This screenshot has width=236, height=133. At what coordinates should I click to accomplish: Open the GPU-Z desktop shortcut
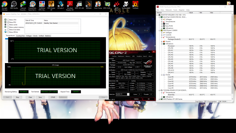tap(107, 5)
